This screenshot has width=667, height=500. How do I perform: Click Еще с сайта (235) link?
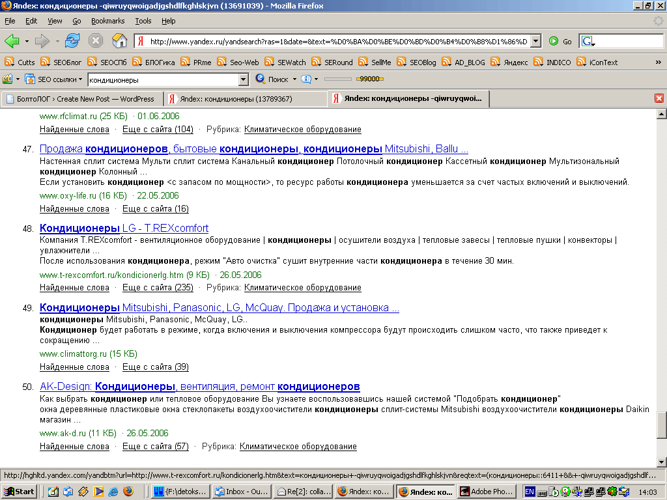click(x=158, y=287)
